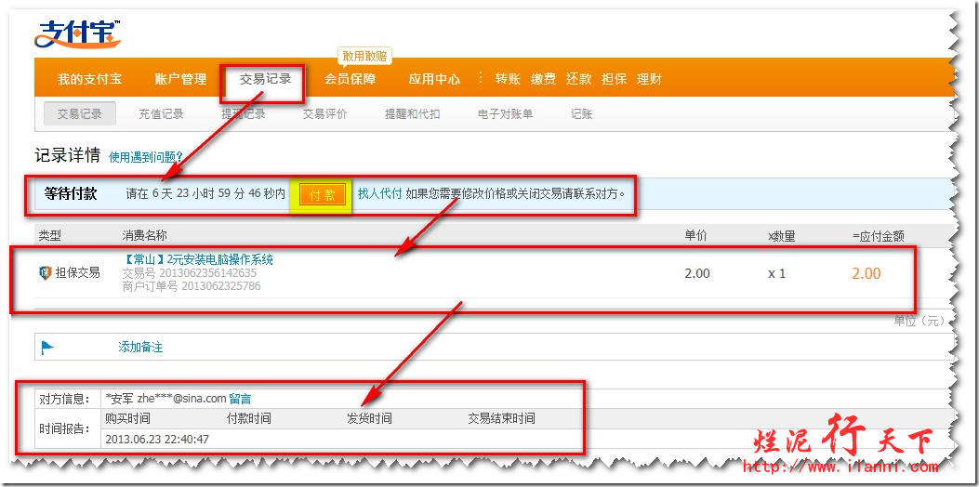Click the 担保交易 type label
The width and height of the screenshot is (979, 487).
(77, 273)
